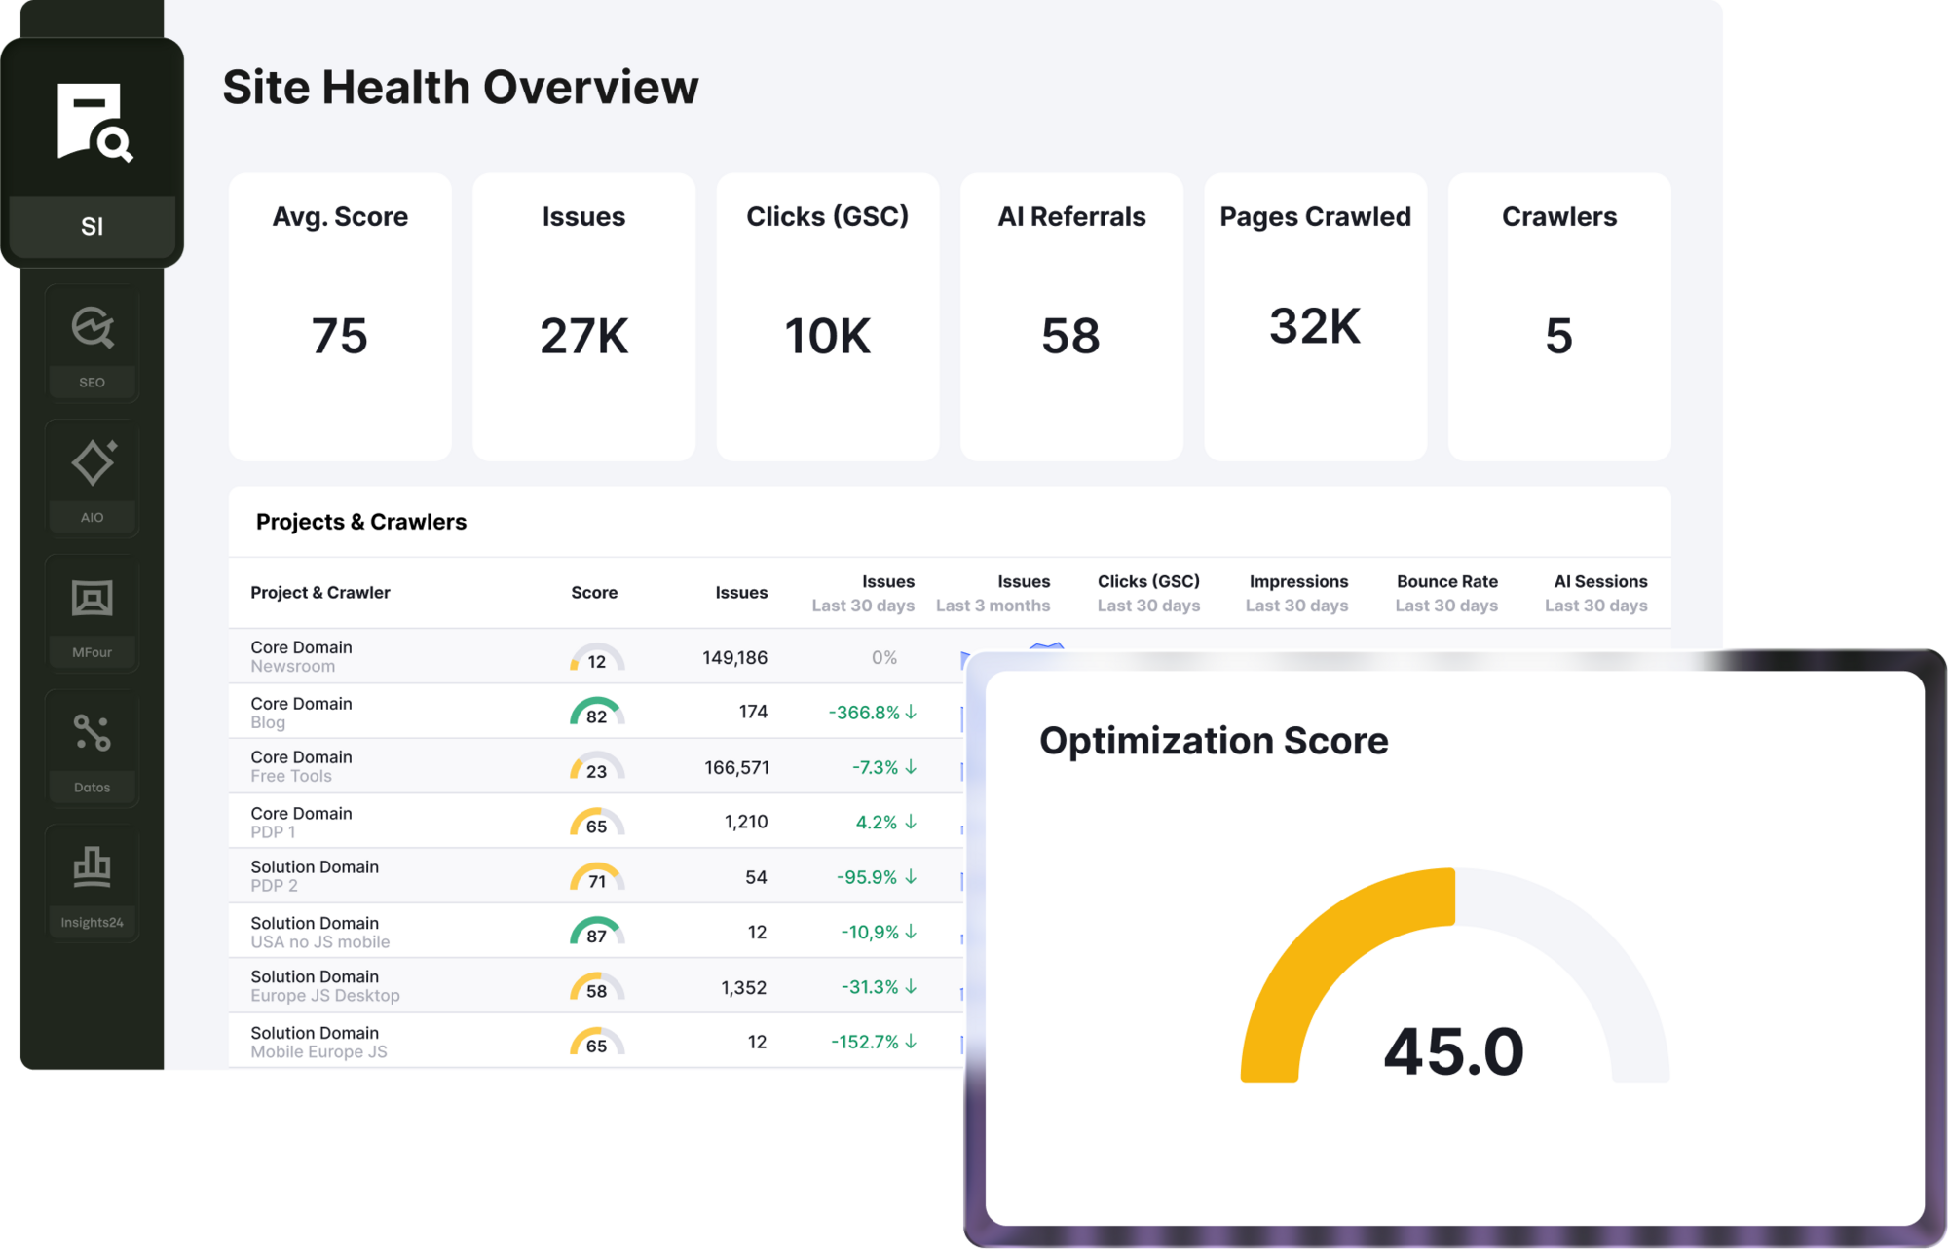Sort by Issues Last 3 months header

[993, 593]
